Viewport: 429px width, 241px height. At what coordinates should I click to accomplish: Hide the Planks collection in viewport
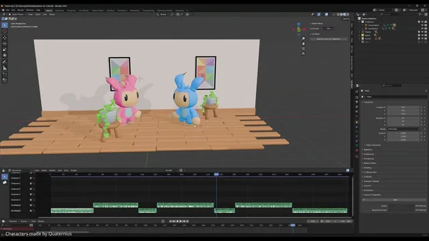pos(422,32)
